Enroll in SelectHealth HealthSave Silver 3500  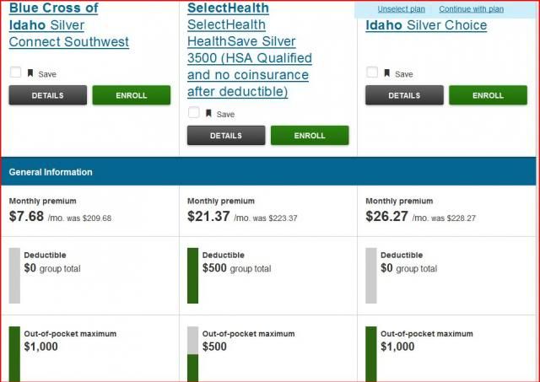[310, 136]
